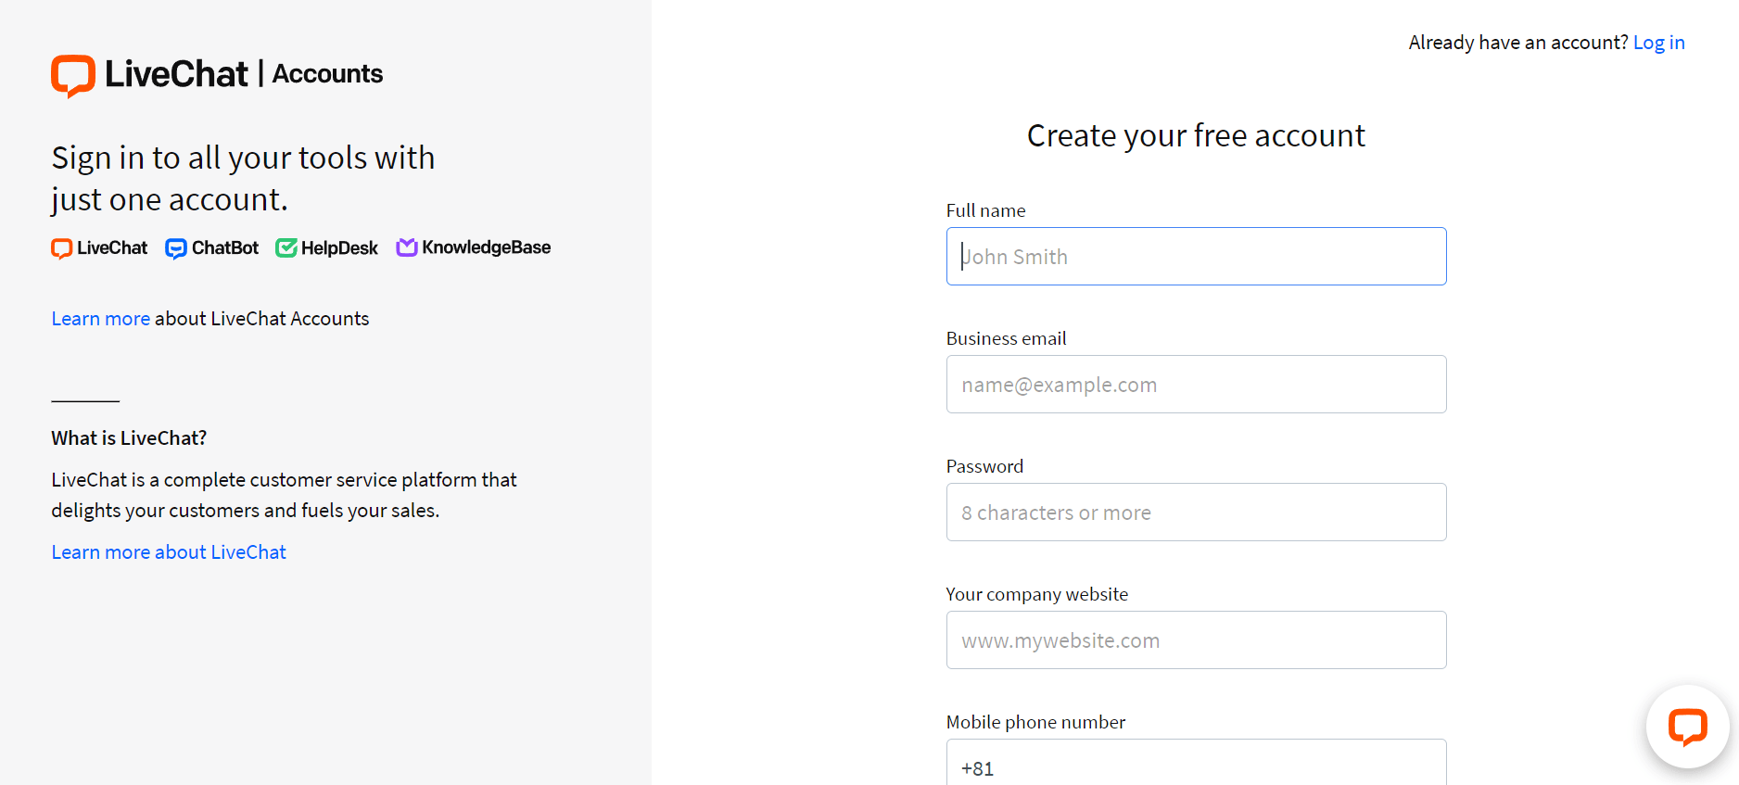The width and height of the screenshot is (1739, 785).
Task: Click the KnowledgeBase product icon
Action: 407,247
